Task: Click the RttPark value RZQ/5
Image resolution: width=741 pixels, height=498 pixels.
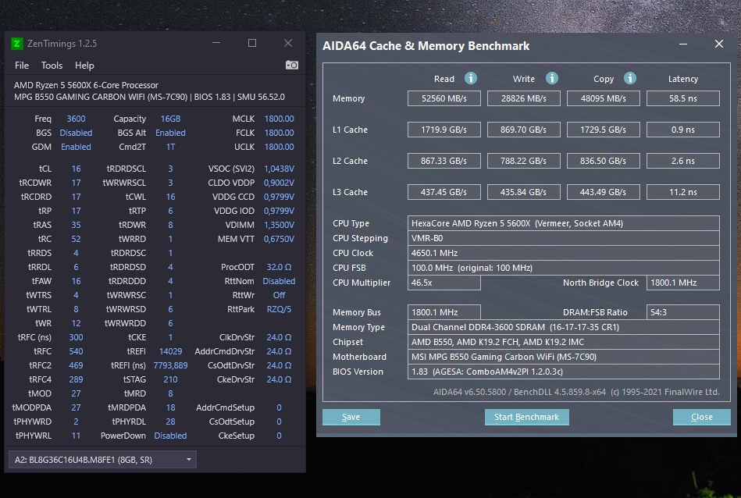Action: pyautogui.click(x=279, y=309)
